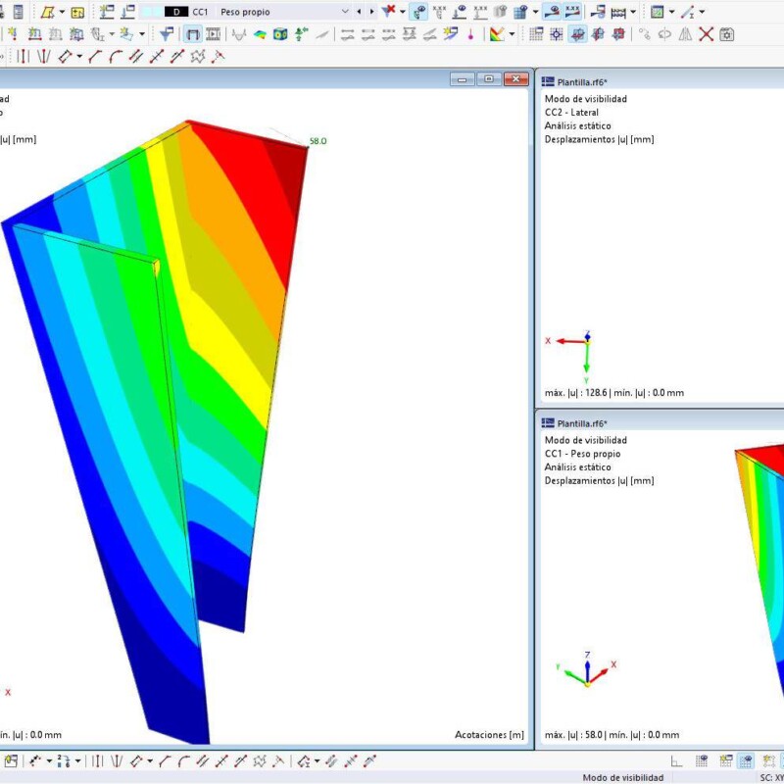Expand dropdown next to red X filter
The image size is (784, 784).
click(403, 12)
